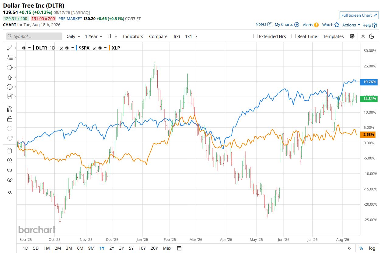The height and width of the screenshot is (253, 381).
Task: Collapse the left drawing toolbar
Action: pos(9,192)
